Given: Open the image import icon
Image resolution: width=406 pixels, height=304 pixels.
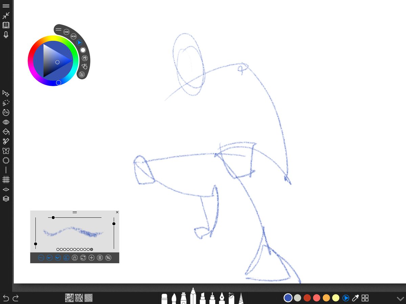Looking at the screenshot, I should pyautogui.click(x=6, y=112).
